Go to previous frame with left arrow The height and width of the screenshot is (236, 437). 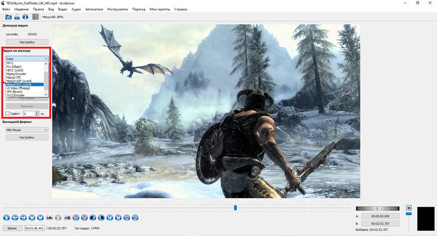15,218
